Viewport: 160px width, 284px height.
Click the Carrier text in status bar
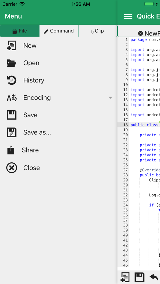click(10, 4)
